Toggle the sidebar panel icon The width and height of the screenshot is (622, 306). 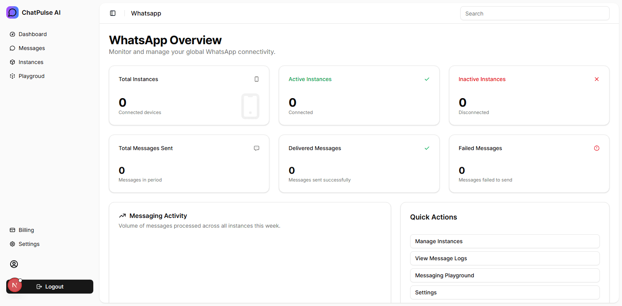[113, 13]
